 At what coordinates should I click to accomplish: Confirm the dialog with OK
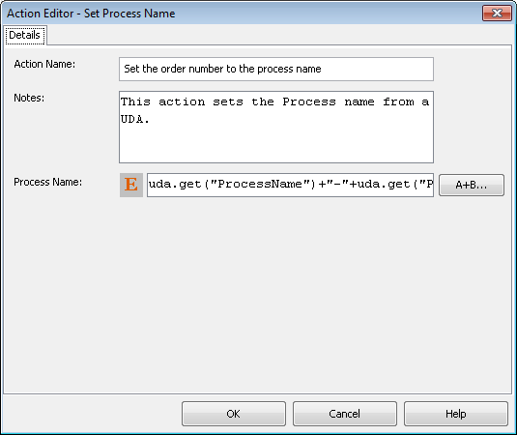[x=234, y=414]
